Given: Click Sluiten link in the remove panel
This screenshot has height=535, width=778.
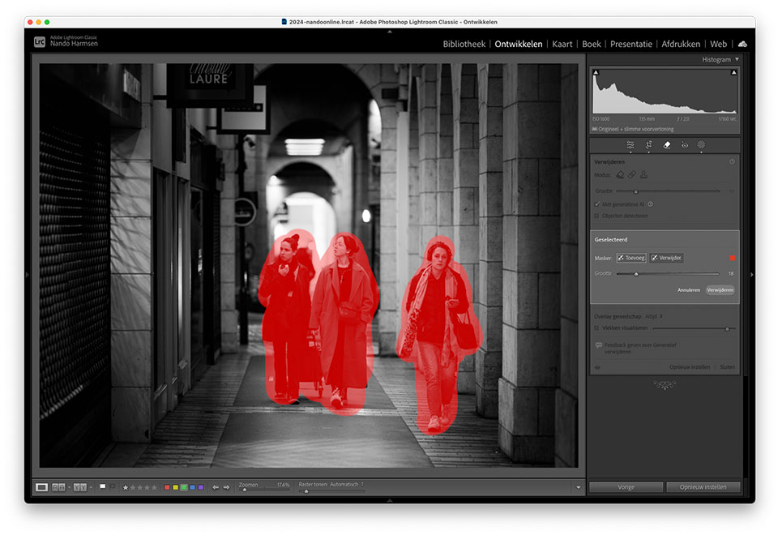Looking at the screenshot, I should 728,367.
